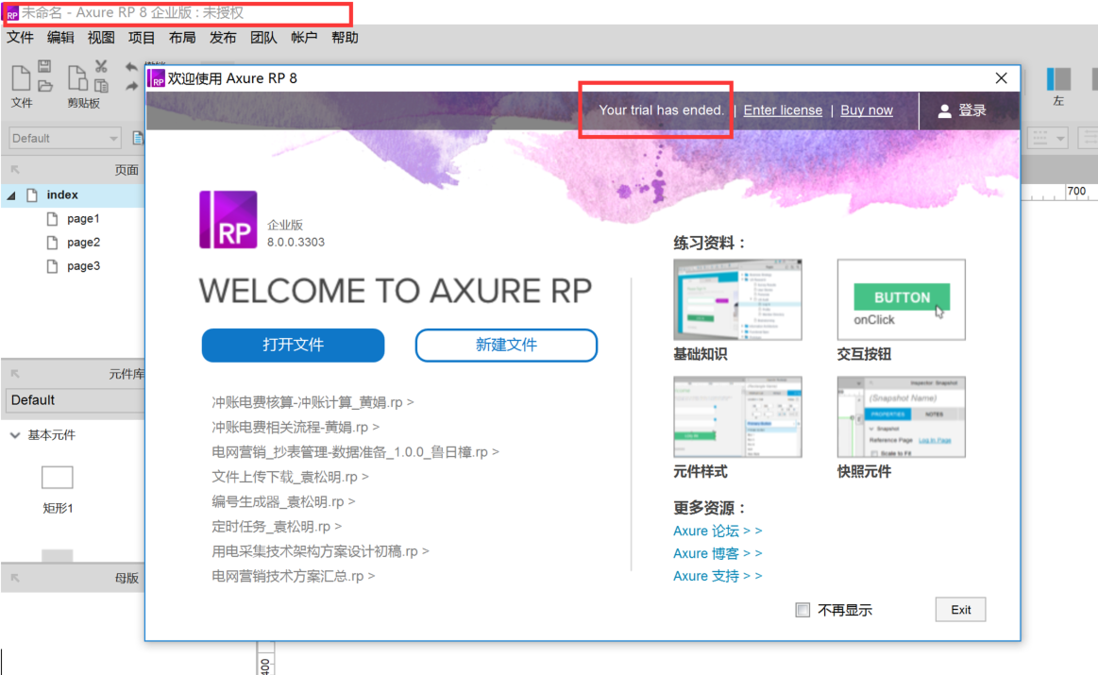The width and height of the screenshot is (1098, 675).
Task: Open recent file 冲账电费相关流程-黄娟.rp
Action: coord(295,427)
